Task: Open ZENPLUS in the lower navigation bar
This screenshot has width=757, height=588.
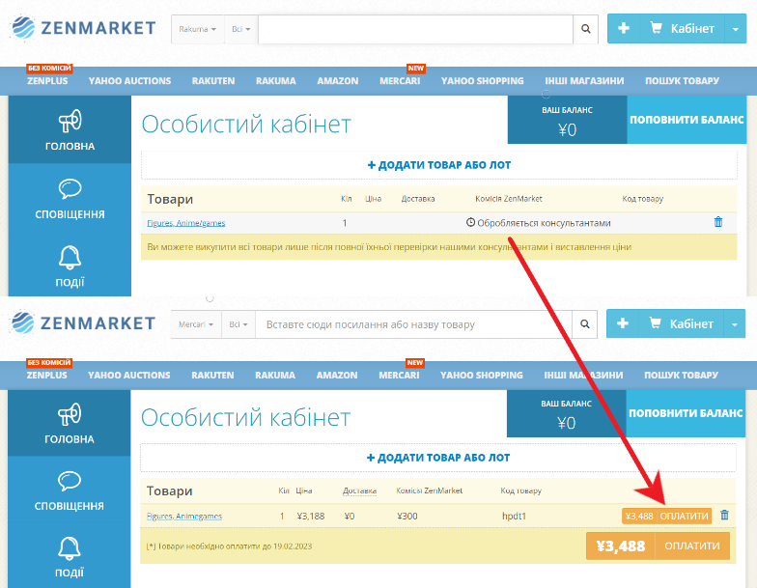Action: coord(46,375)
